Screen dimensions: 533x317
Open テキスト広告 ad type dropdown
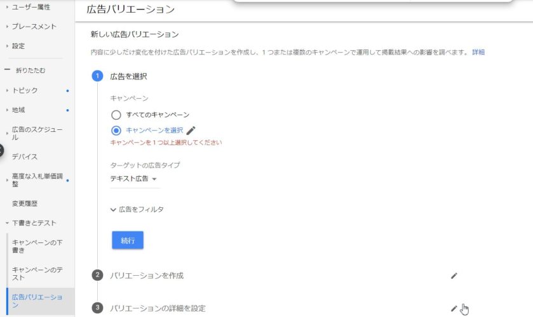(133, 179)
